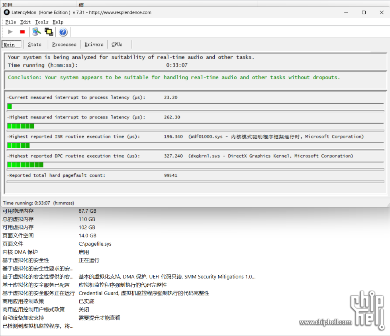Stop the monitor with red square
The image size is (390, 336).
pos(22,32)
